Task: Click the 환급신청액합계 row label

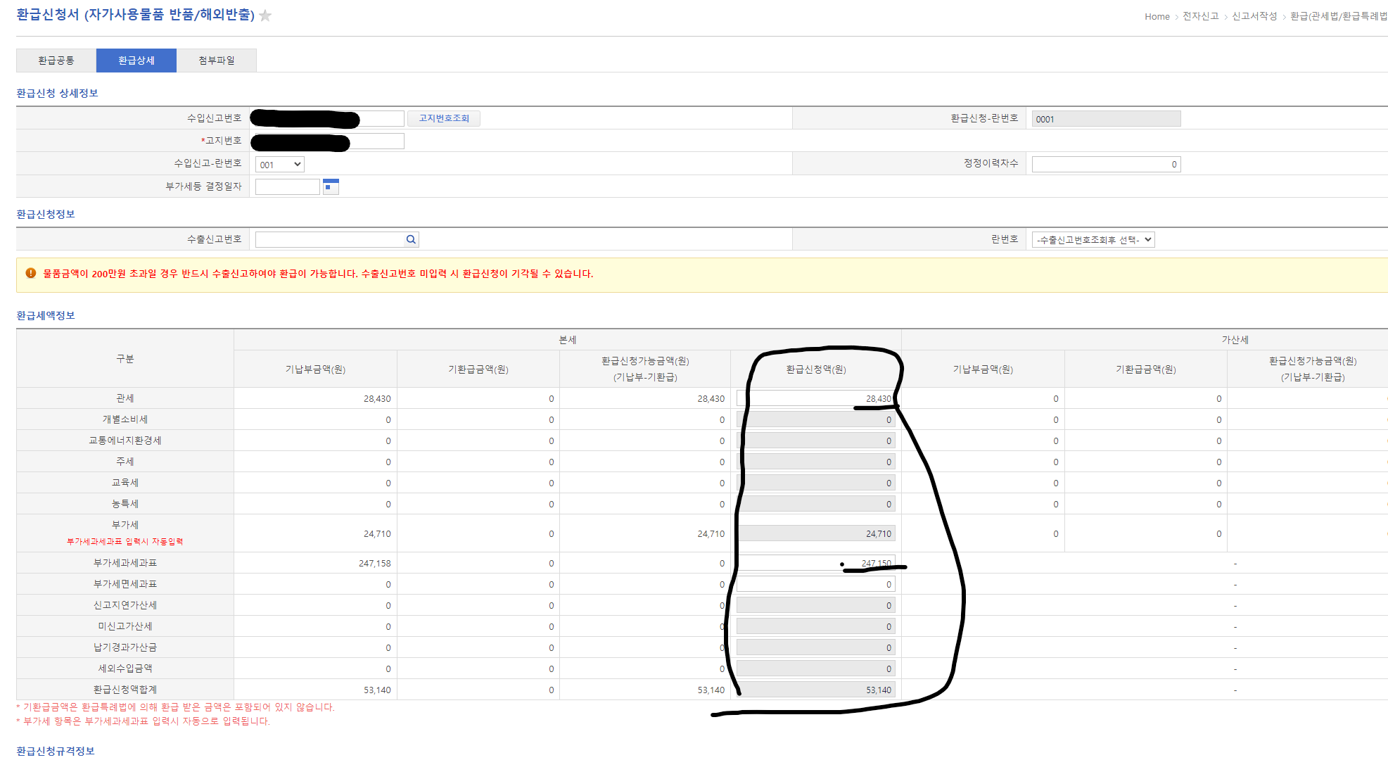Action: [x=125, y=690]
